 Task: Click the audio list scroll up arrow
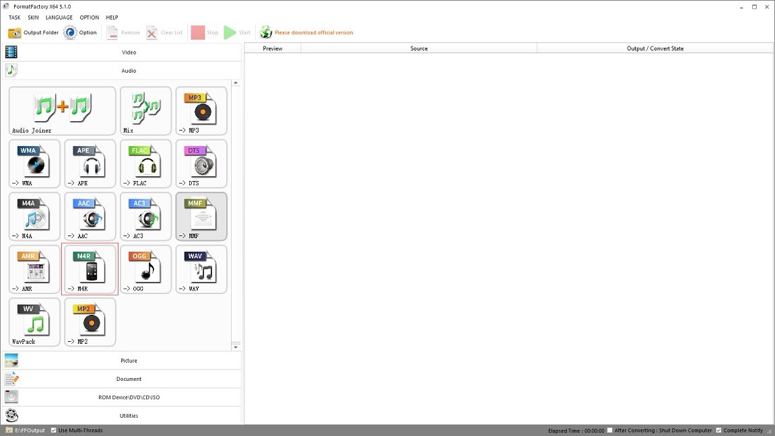coord(236,83)
